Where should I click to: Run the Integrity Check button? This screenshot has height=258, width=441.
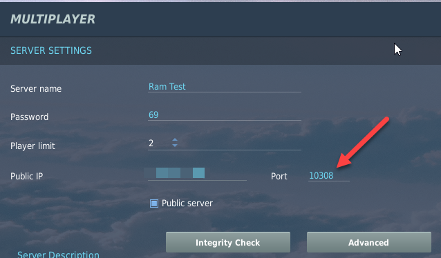228,242
